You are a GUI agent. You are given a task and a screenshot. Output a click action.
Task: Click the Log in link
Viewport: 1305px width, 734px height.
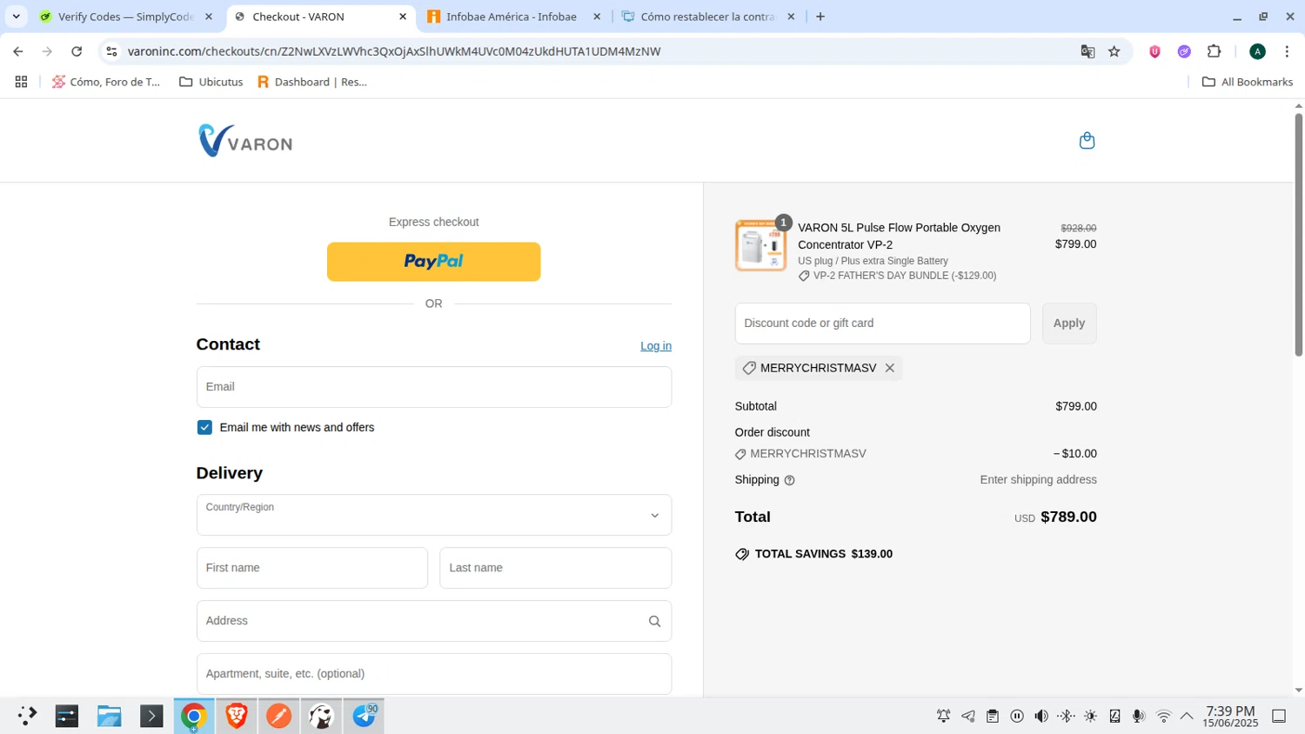[x=656, y=346]
